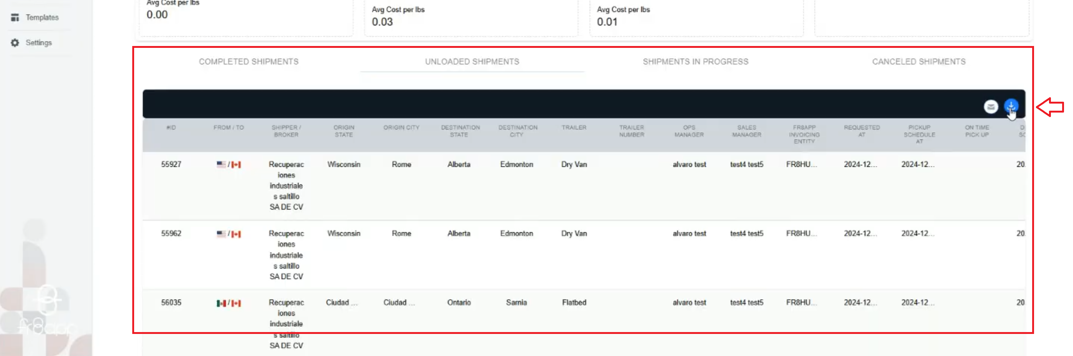Click the Avg Cost per lbs 0.03 card
The width and height of the screenshot is (1073, 356).
[x=471, y=16]
